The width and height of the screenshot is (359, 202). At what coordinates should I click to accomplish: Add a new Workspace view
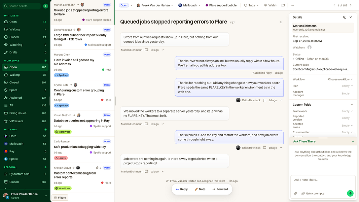point(45,61)
